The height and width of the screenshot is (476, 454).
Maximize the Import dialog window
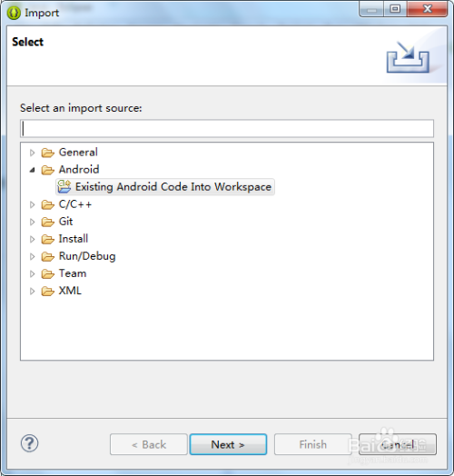point(395,9)
